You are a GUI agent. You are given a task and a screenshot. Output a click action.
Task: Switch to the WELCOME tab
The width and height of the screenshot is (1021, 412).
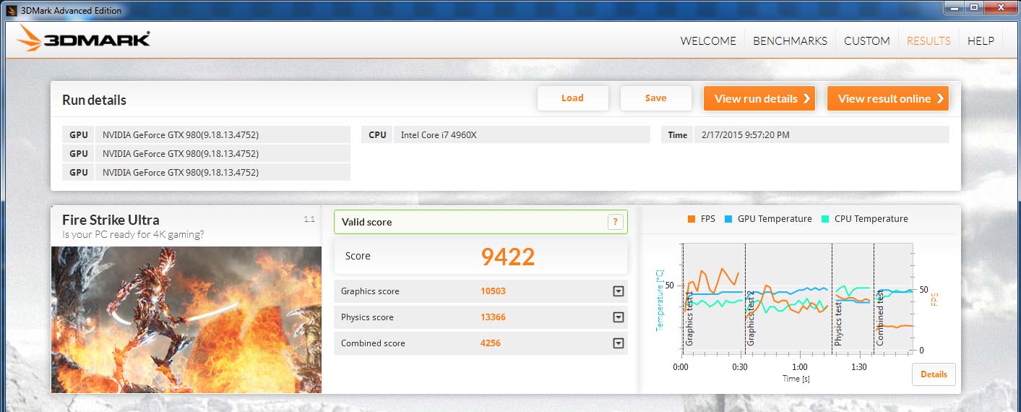pyautogui.click(x=708, y=41)
